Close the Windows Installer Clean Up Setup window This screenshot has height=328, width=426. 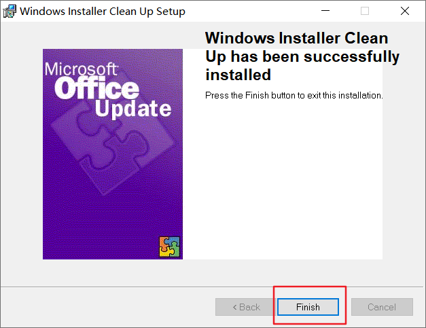click(405, 12)
